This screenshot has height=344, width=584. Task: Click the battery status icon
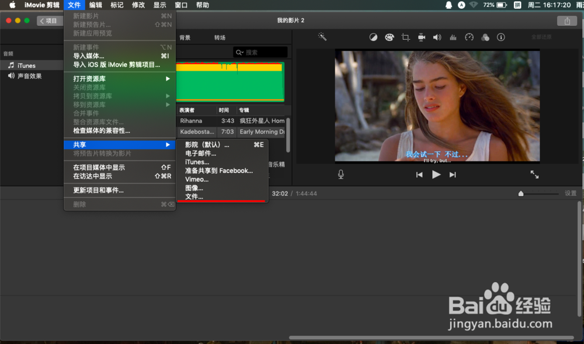pos(502,5)
